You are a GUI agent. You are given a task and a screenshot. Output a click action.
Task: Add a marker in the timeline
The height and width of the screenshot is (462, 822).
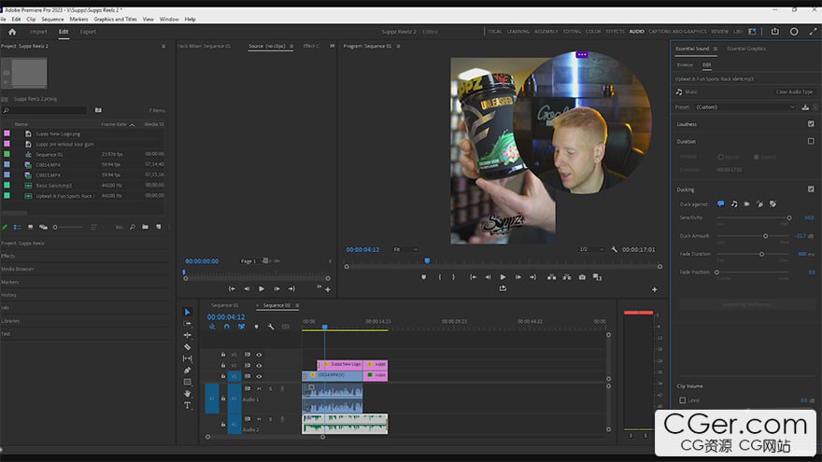tap(256, 327)
